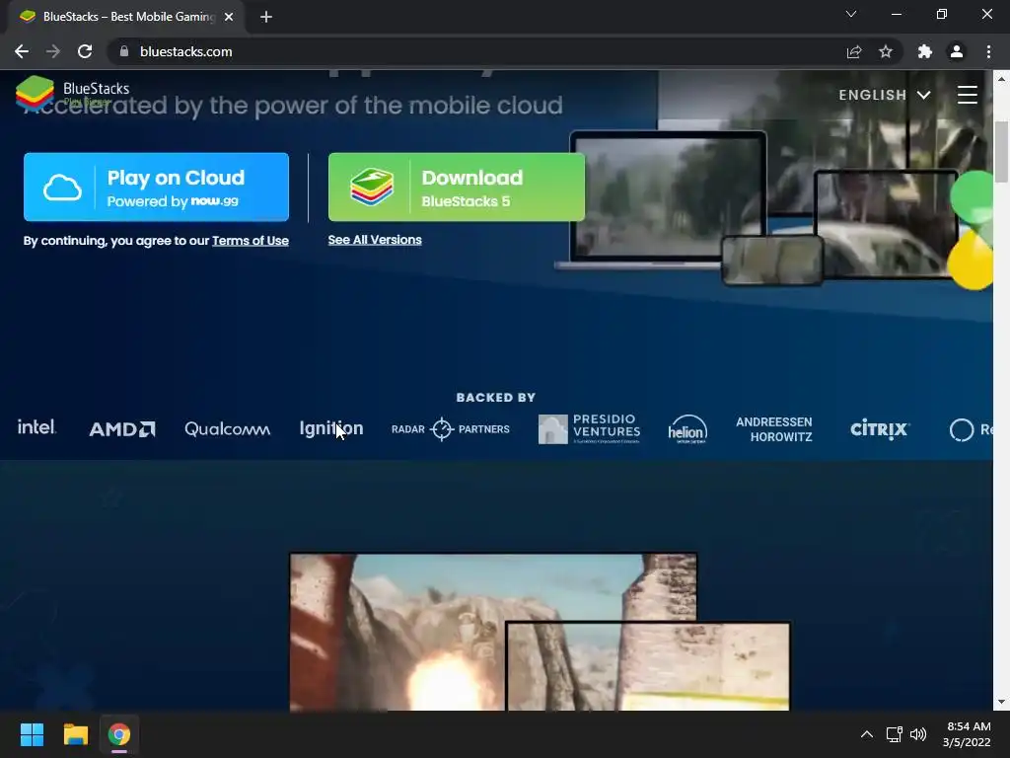
Task: Open the volume control in the tray
Action: click(918, 734)
